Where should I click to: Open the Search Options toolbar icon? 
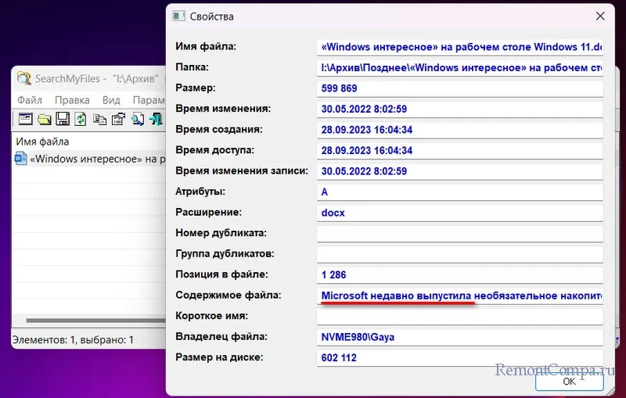pyautogui.click(x=25, y=120)
